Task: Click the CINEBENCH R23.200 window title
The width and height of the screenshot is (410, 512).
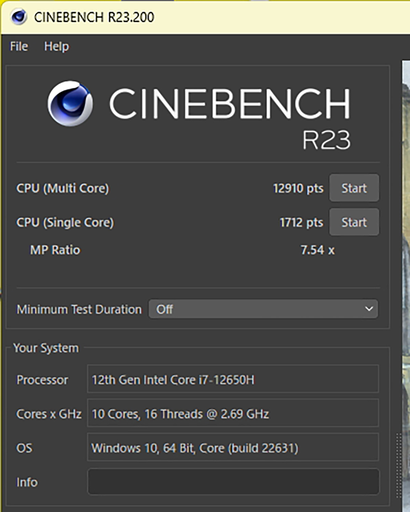Action: (94, 17)
